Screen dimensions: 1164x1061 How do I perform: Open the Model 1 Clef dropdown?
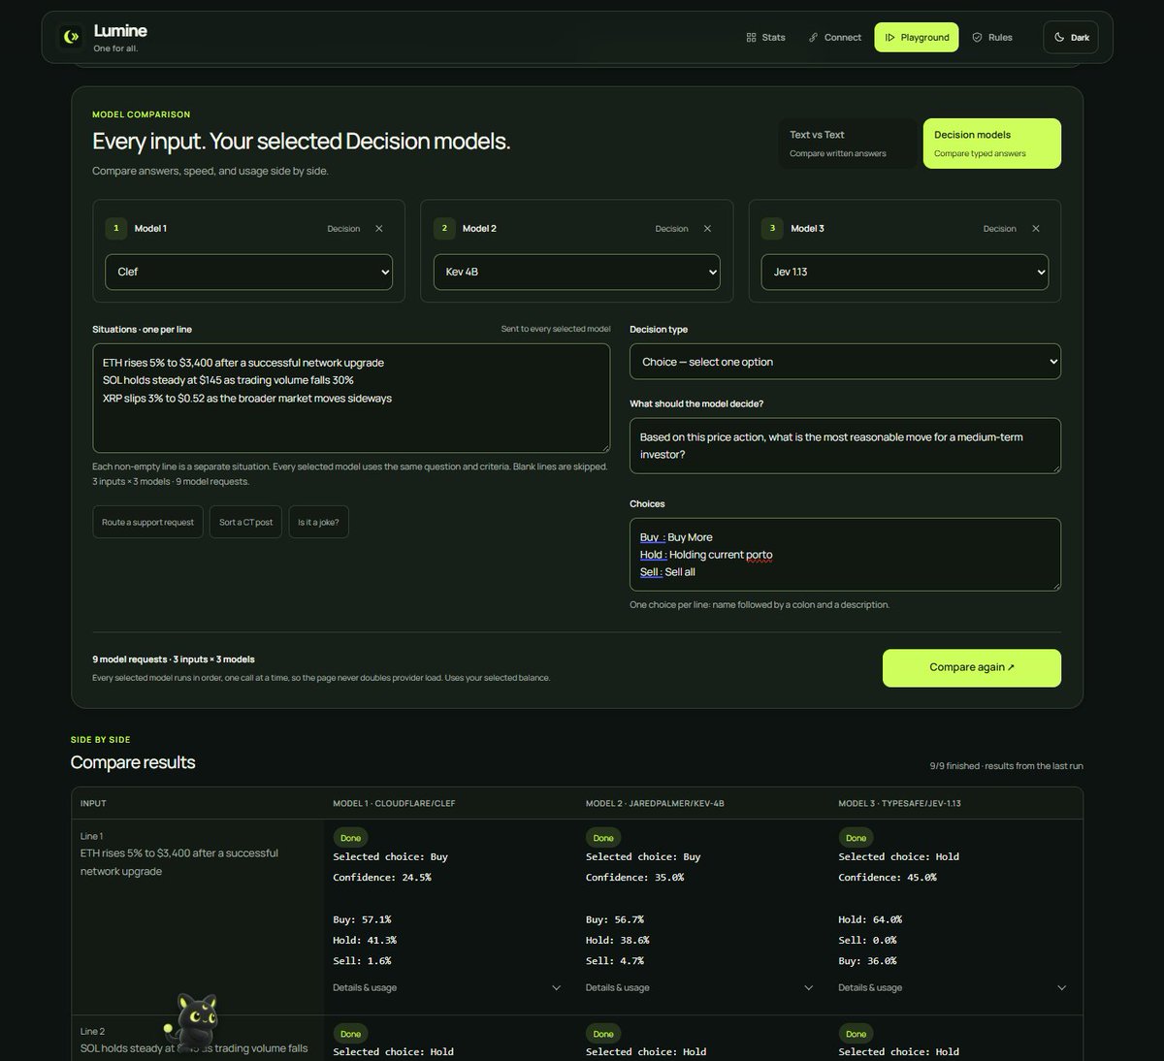(248, 272)
